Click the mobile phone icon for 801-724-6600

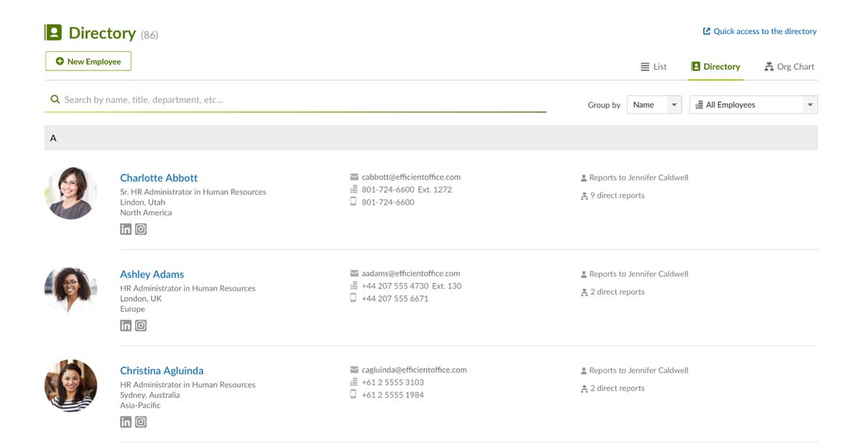[353, 202]
